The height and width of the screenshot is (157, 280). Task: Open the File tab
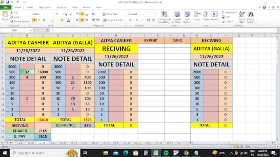click(x=6, y=7)
